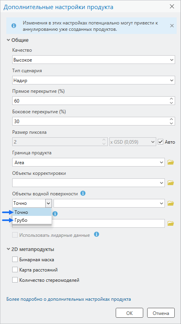Enable the Количество стереомоделей checkbox

pos(15,280)
